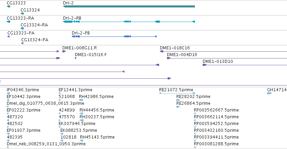Select the CG13324-PA protein arrow glyph

coord(22,43)
